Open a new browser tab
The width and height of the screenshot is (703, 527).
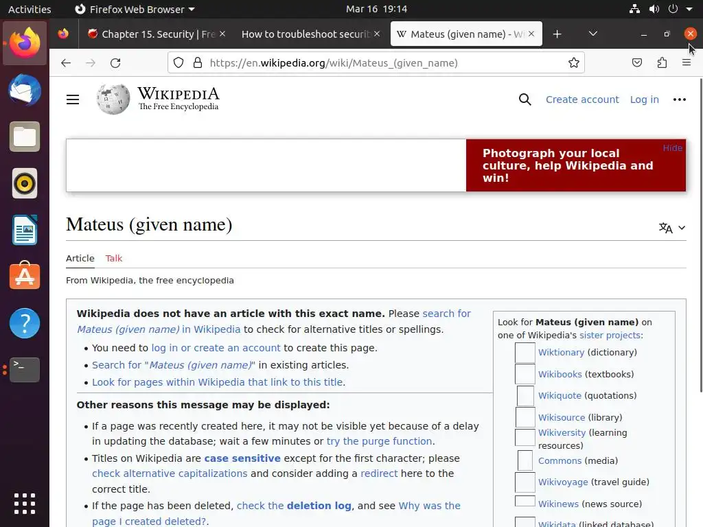point(557,34)
